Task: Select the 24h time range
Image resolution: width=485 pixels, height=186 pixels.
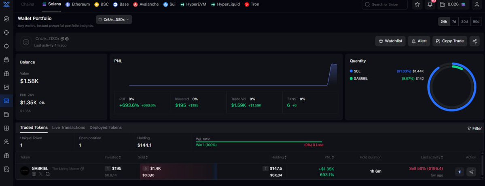Action: coord(444,22)
